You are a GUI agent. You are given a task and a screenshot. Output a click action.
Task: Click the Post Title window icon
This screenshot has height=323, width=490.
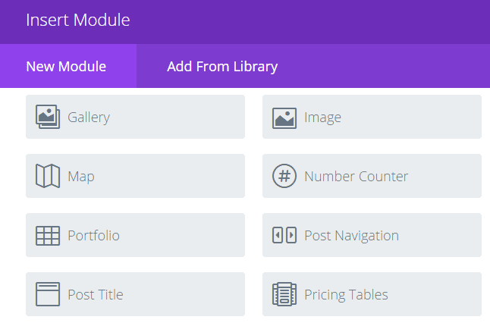(x=48, y=294)
